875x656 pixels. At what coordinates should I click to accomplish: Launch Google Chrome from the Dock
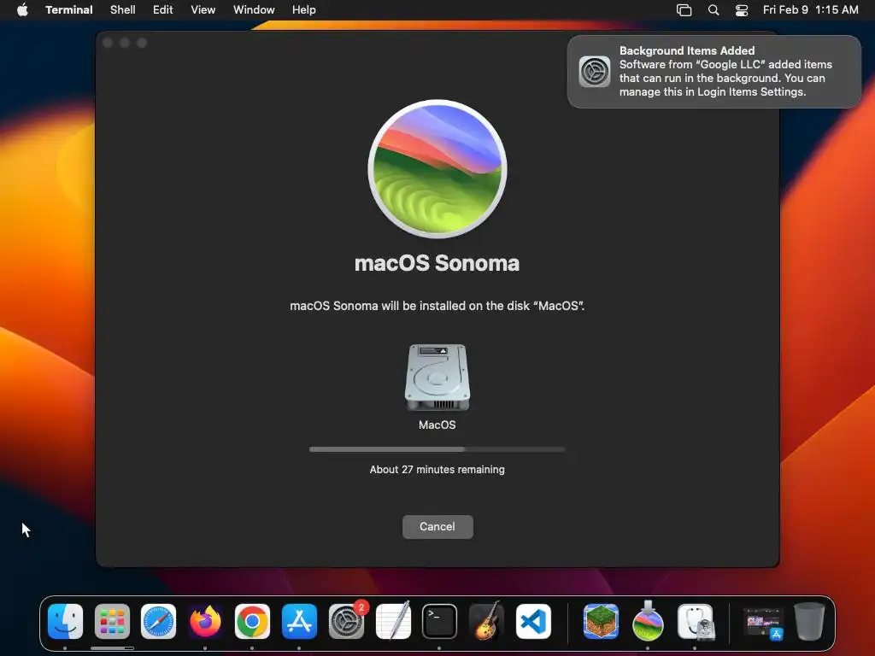pos(252,622)
